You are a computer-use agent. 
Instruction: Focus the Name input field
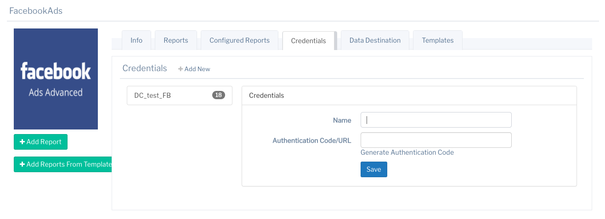(x=436, y=120)
